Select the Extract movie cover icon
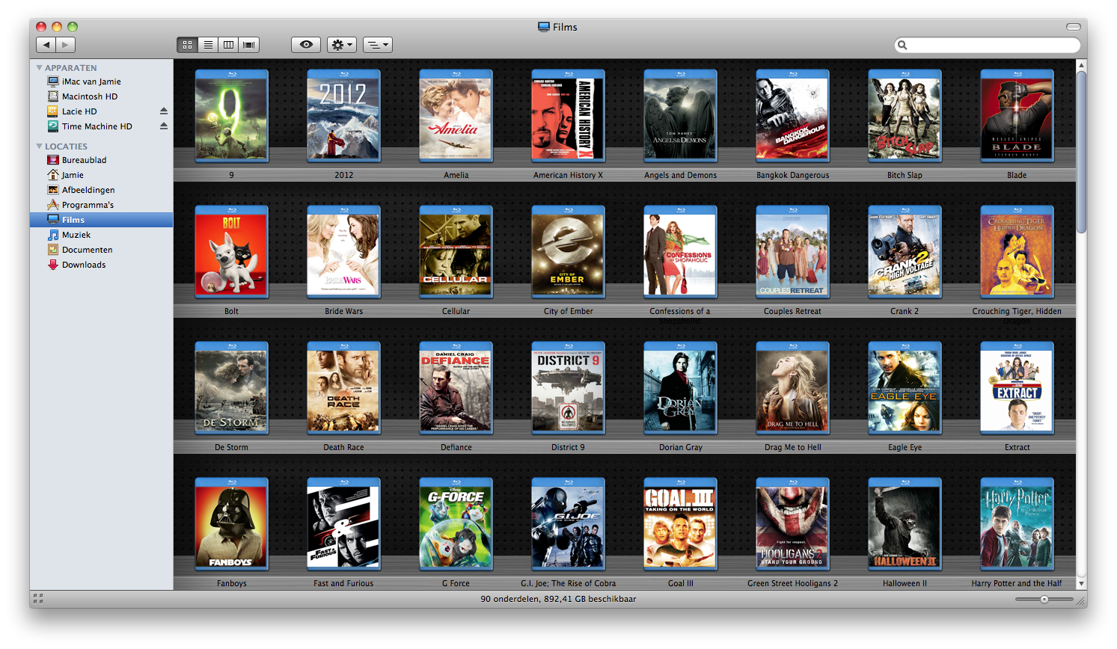The width and height of the screenshot is (1117, 649). click(1017, 388)
